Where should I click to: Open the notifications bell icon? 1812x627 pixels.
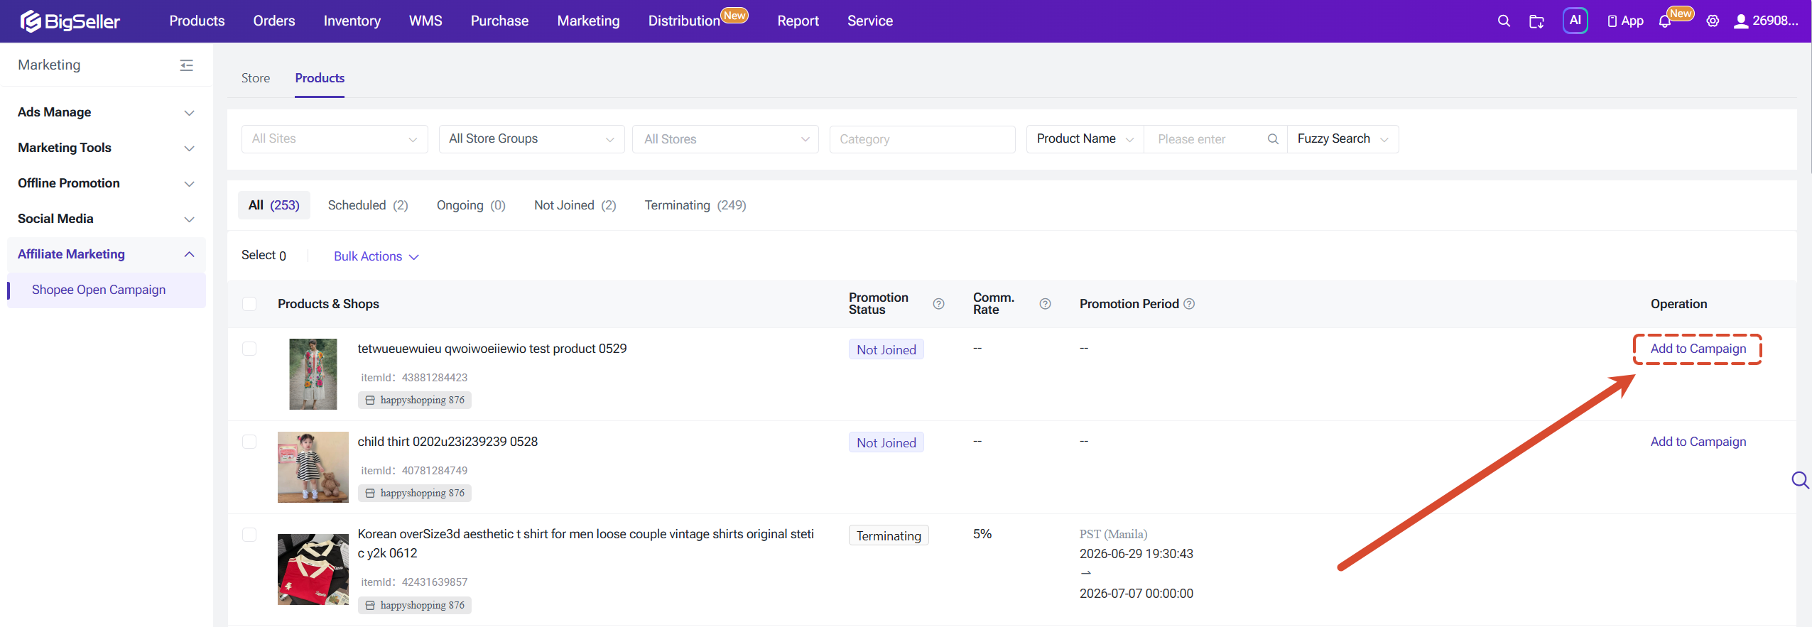coord(1664,21)
